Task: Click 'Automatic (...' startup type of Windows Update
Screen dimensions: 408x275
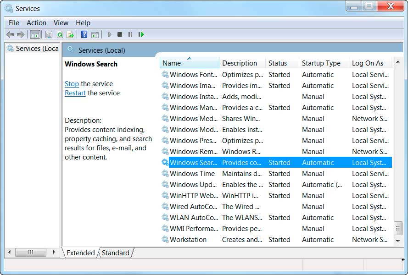Action: pyautogui.click(x=322, y=185)
